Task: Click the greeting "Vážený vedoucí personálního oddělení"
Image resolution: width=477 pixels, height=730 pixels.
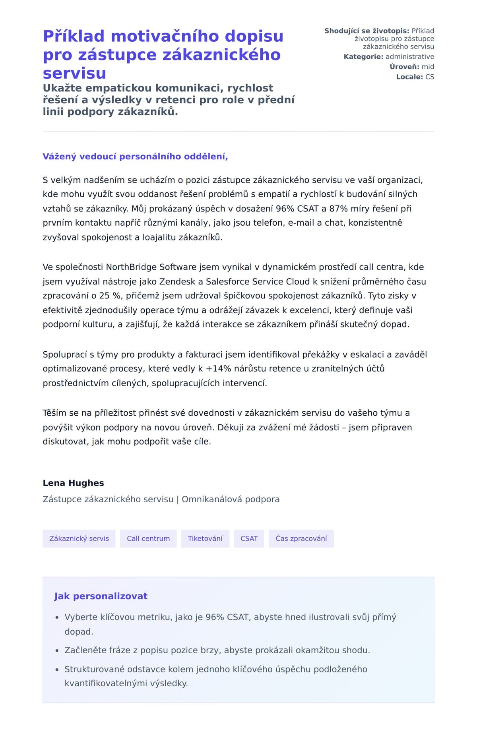Action: pyautogui.click(x=135, y=157)
